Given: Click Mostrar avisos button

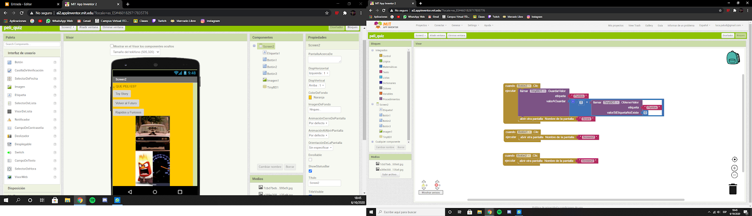Looking at the screenshot, I should [x=431, y=193].
